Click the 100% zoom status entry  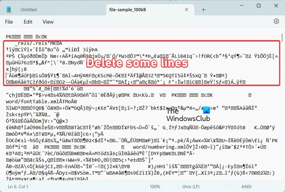[155, 187]
